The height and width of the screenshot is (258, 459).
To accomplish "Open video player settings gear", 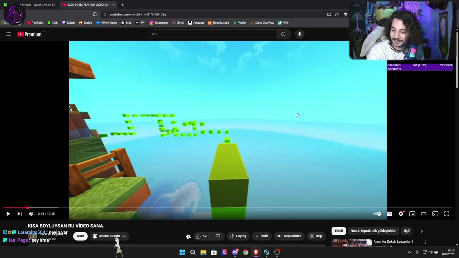I will 401,214.
